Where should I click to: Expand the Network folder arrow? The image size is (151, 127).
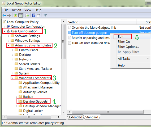point(13,59)
